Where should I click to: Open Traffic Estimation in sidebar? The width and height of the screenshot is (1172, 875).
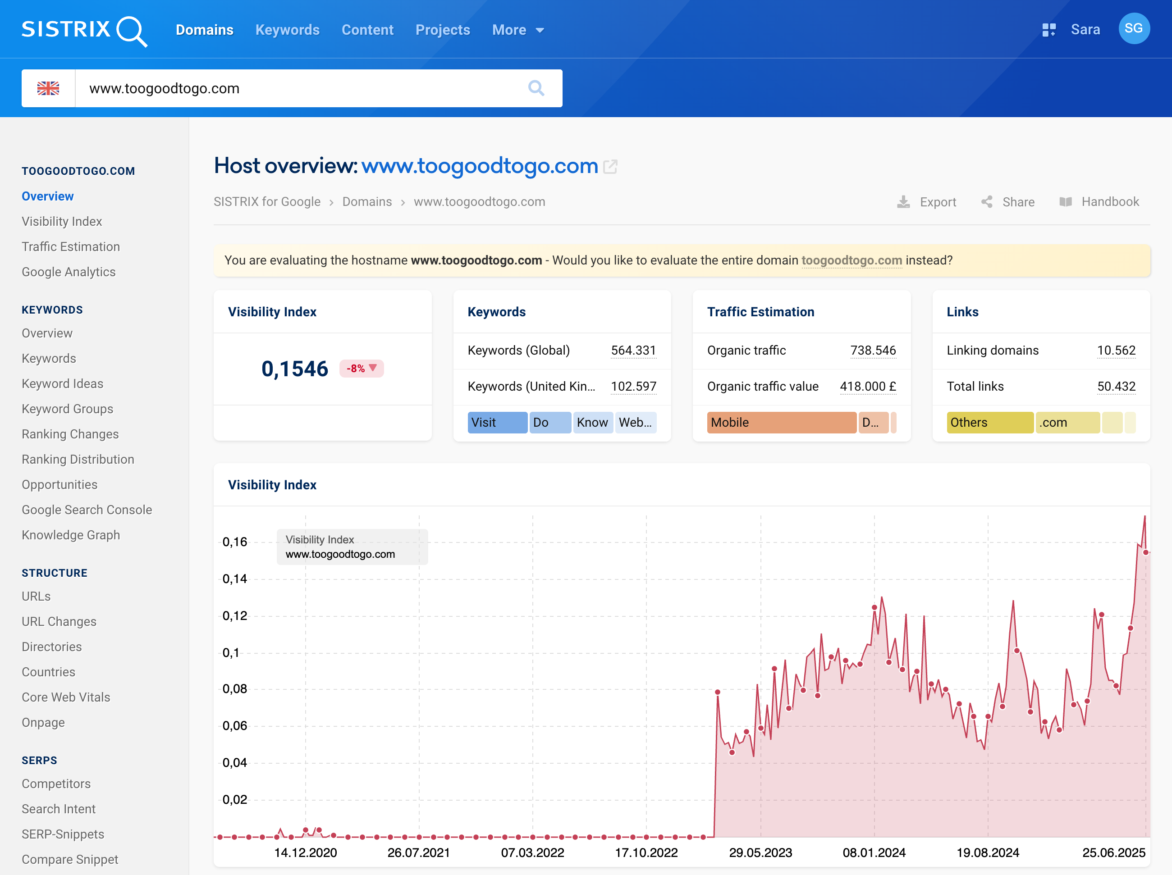[71, 247]
